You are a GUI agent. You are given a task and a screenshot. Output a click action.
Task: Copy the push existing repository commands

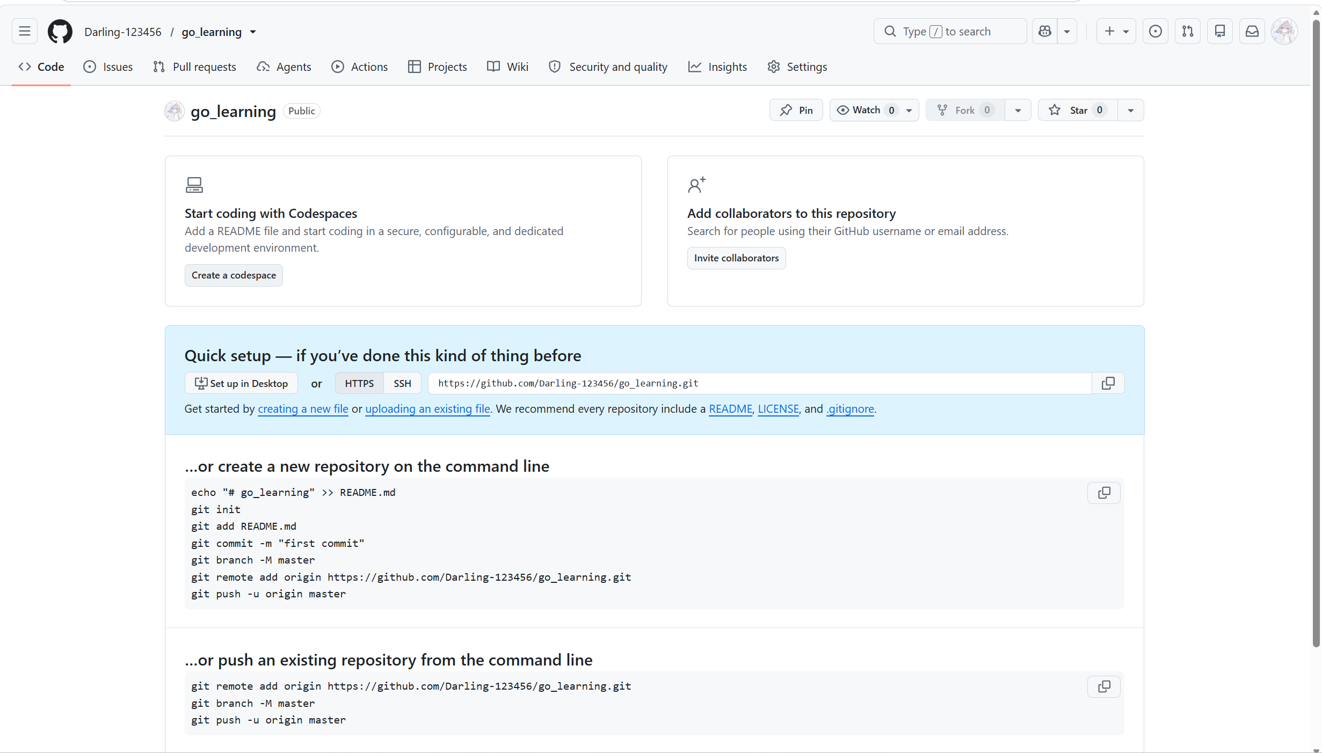[1104, 686]
